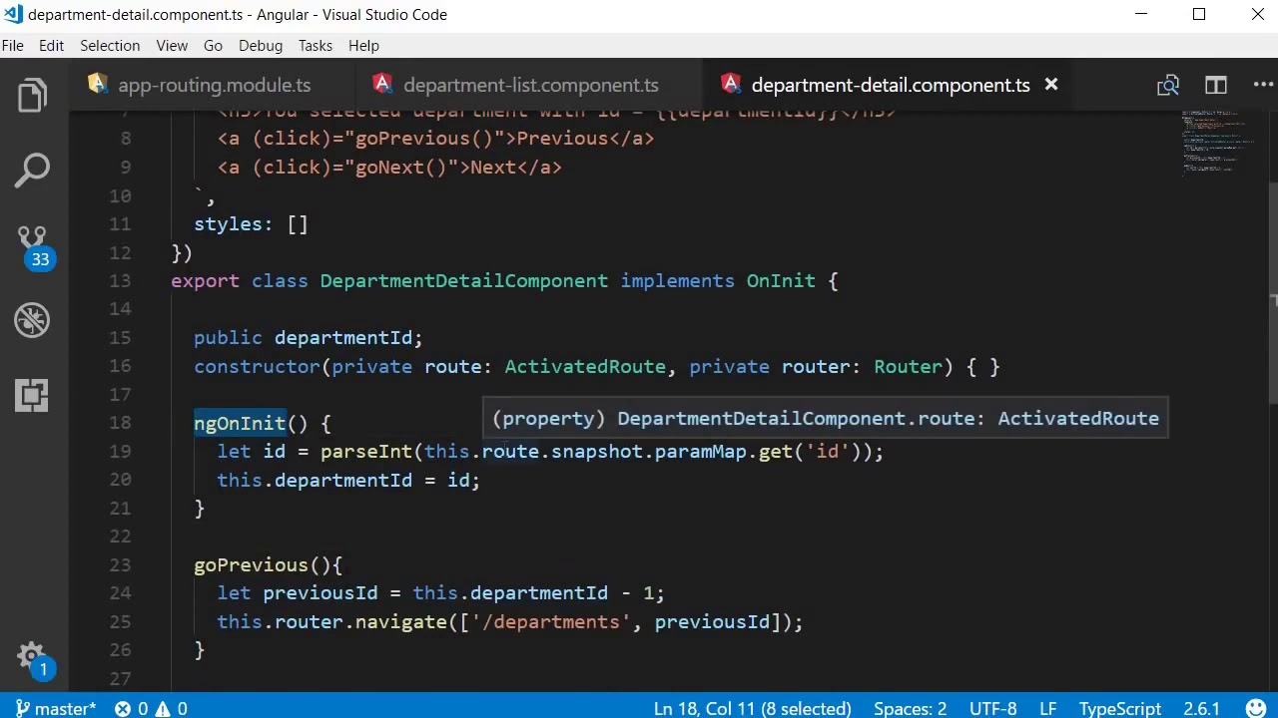Open the Help menu

[363, 45]
